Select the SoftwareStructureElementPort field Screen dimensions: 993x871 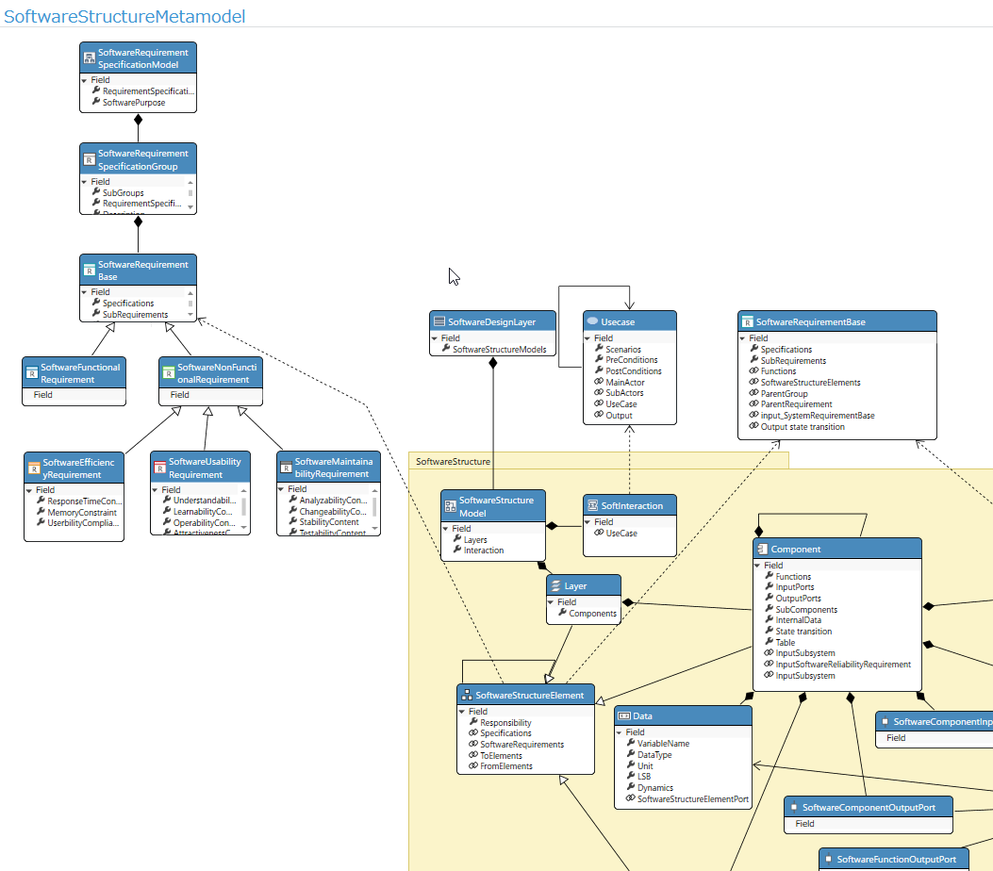(x=693, y=798)
